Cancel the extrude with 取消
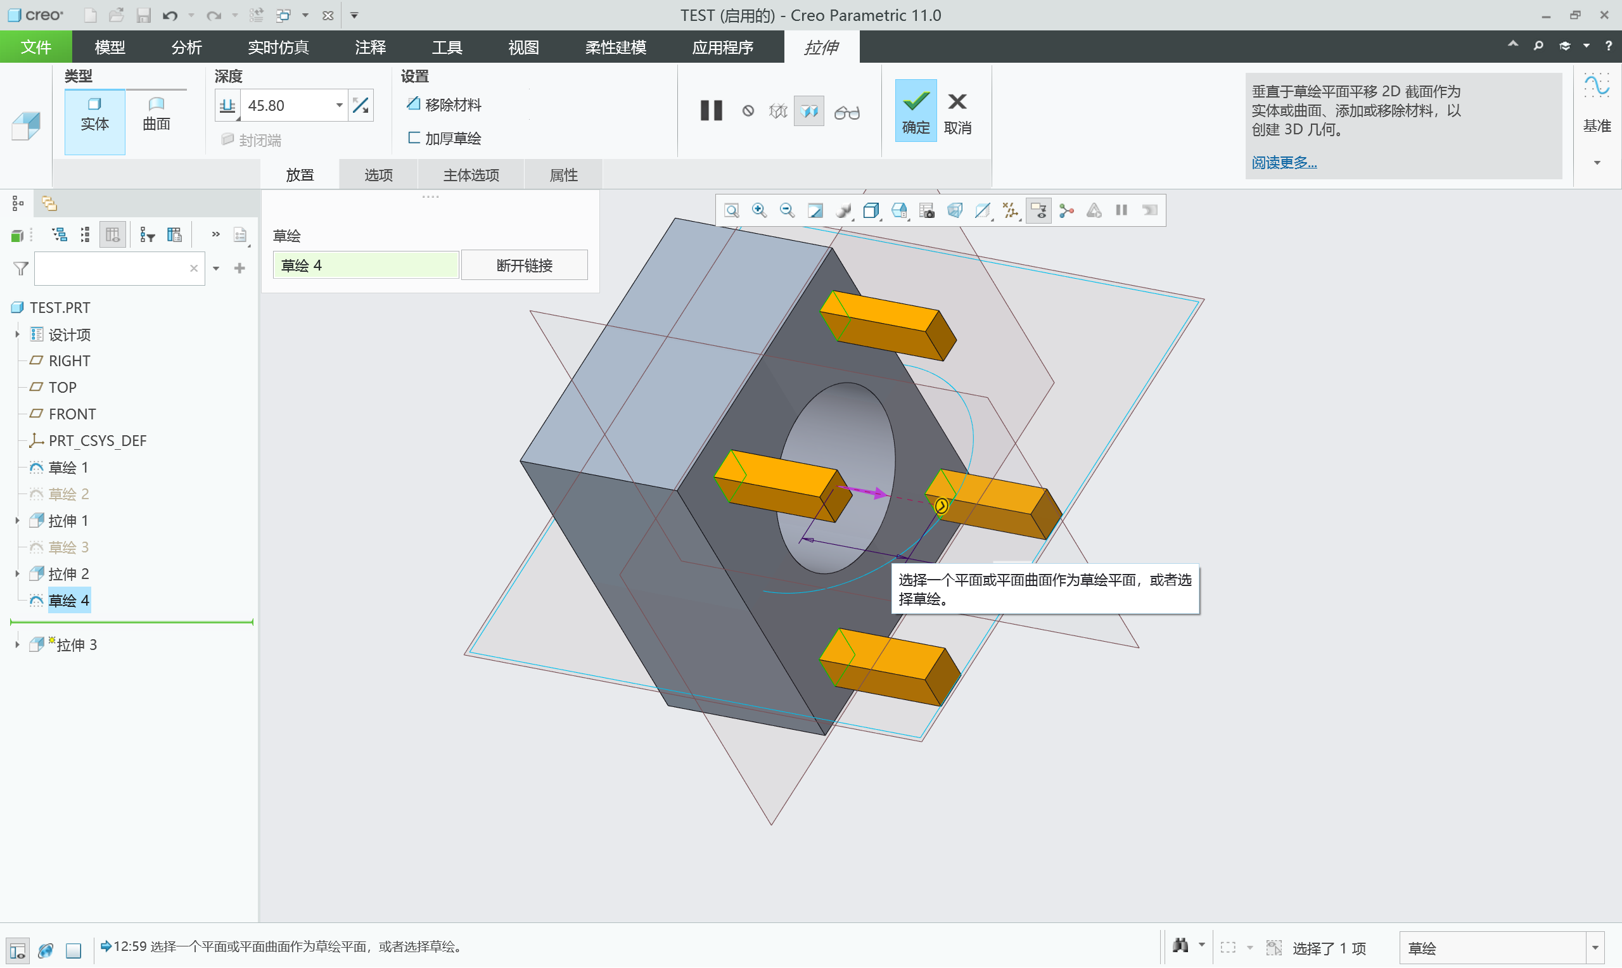 pos(957,112)
